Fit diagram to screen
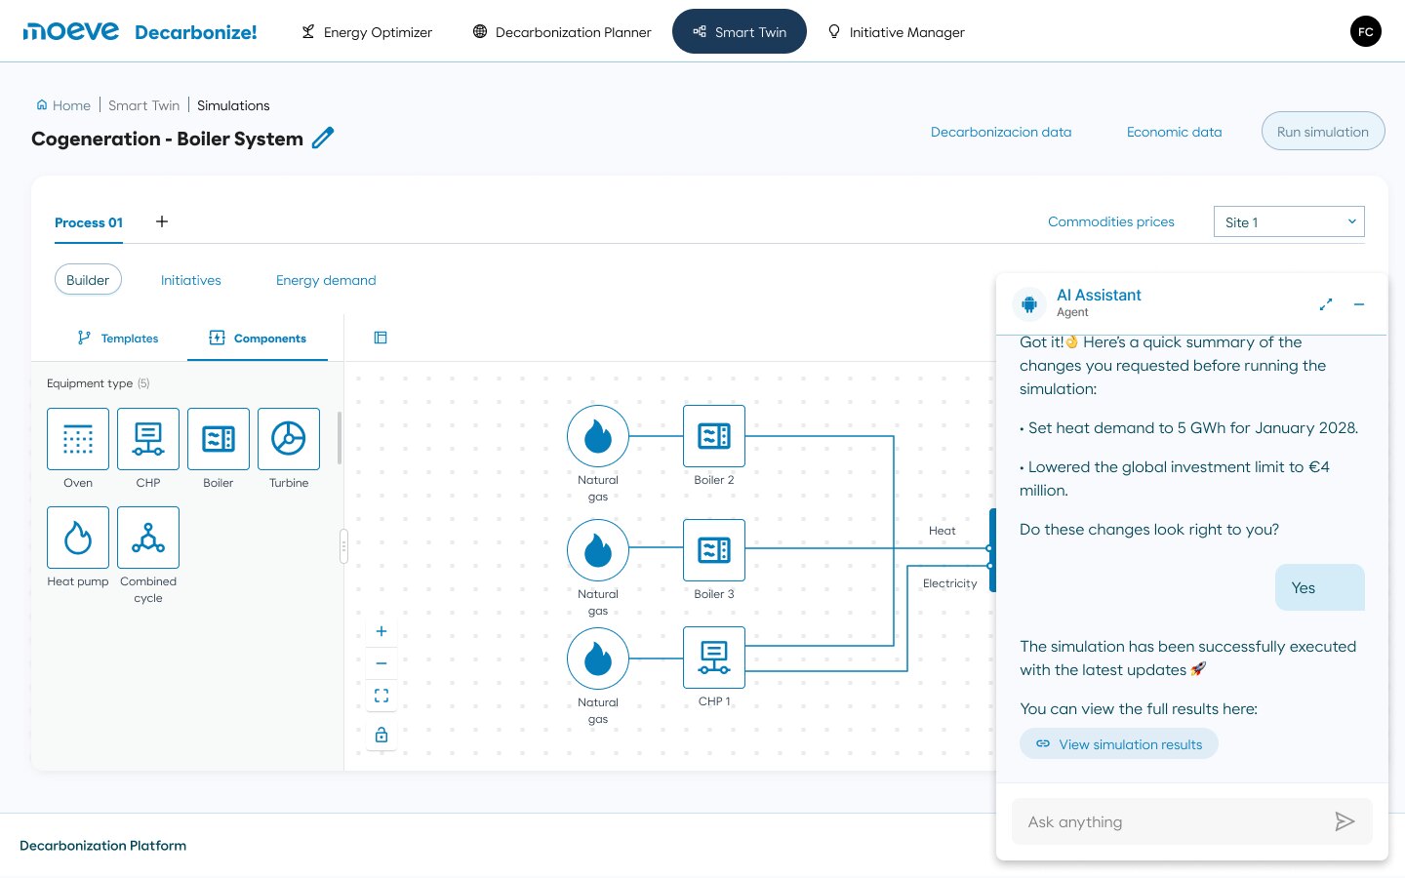This screenshot has width=1405, height=878. coord(381,696)
